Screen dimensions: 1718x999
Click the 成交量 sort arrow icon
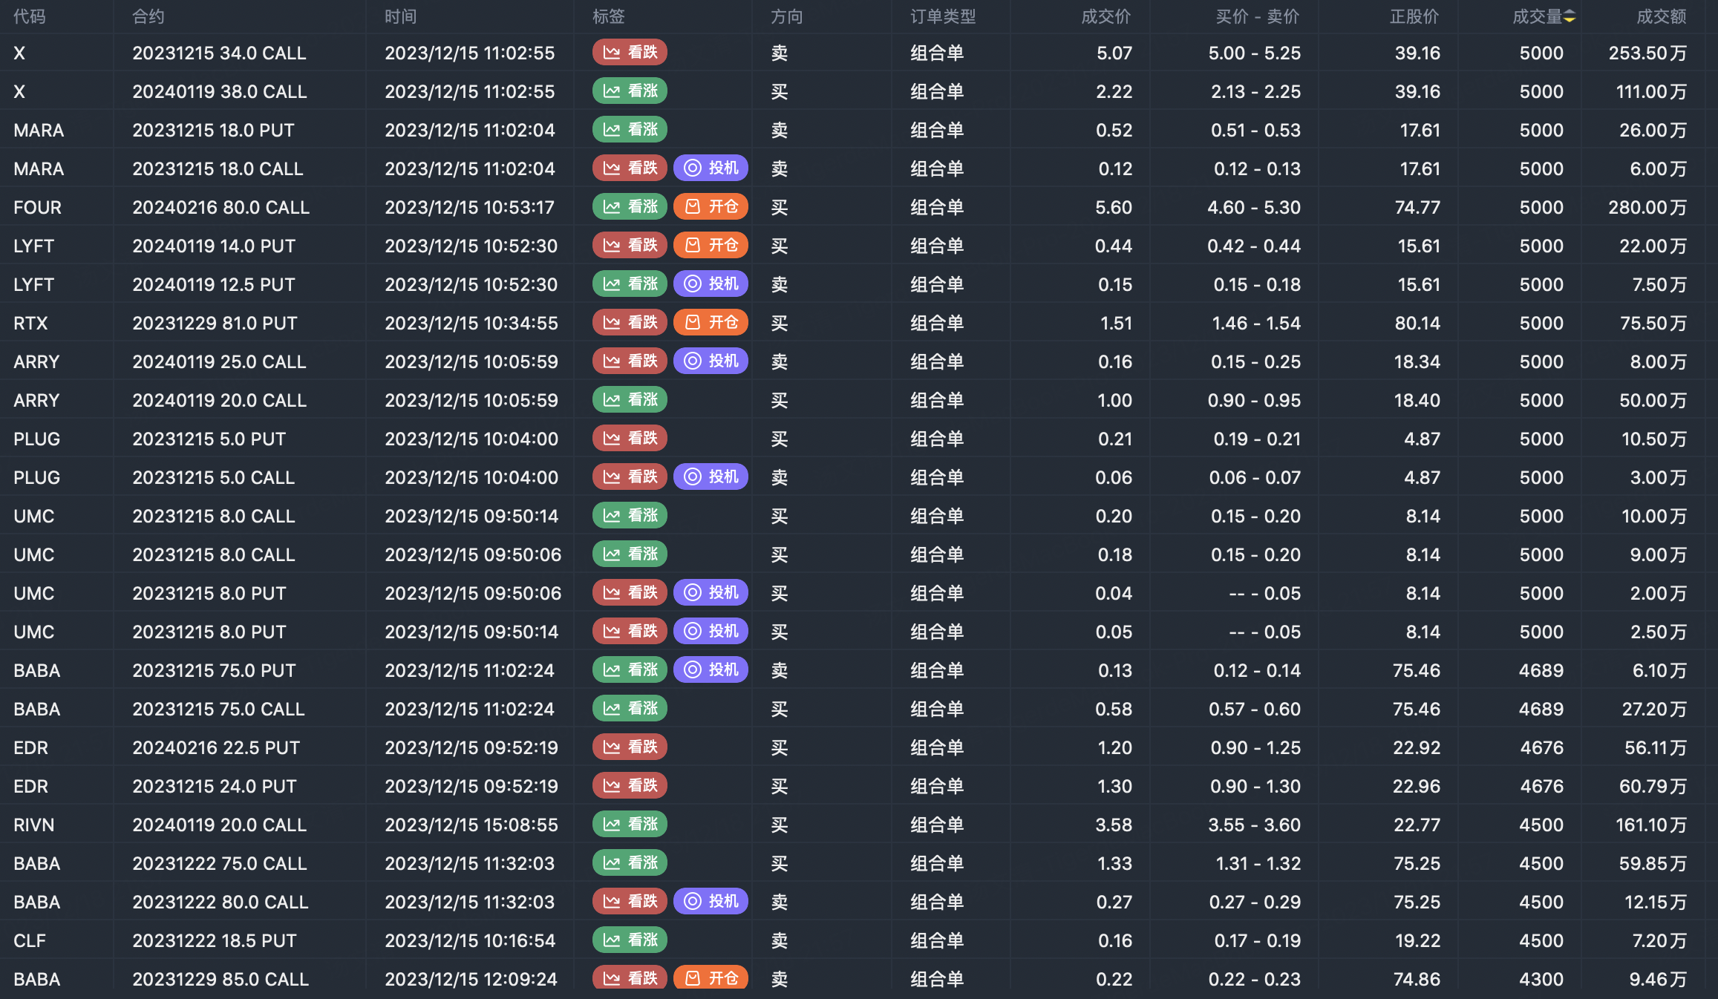pyautogui.click(x=1569, y=17)
